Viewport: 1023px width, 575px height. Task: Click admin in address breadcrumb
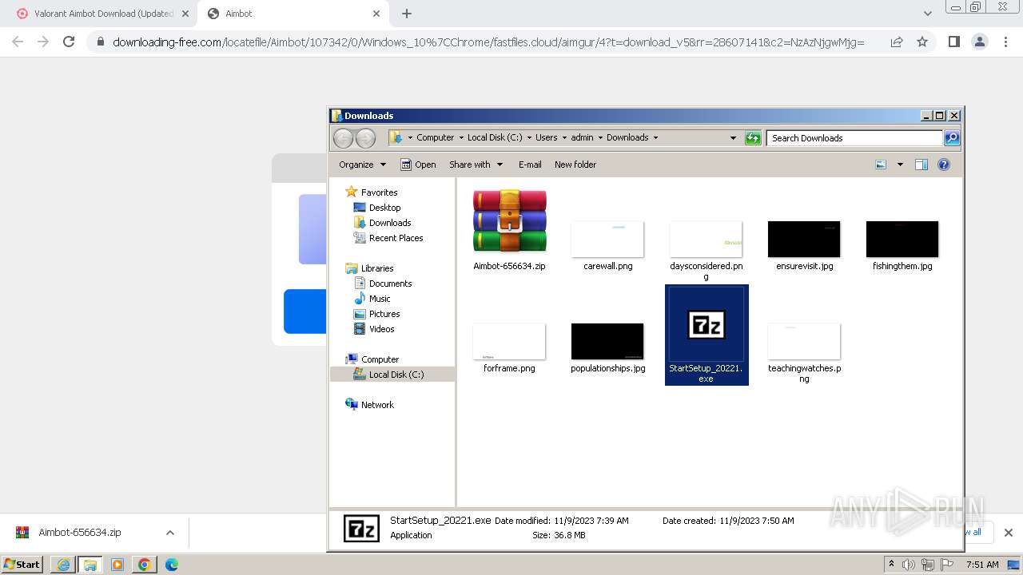(x=582, y=137)
